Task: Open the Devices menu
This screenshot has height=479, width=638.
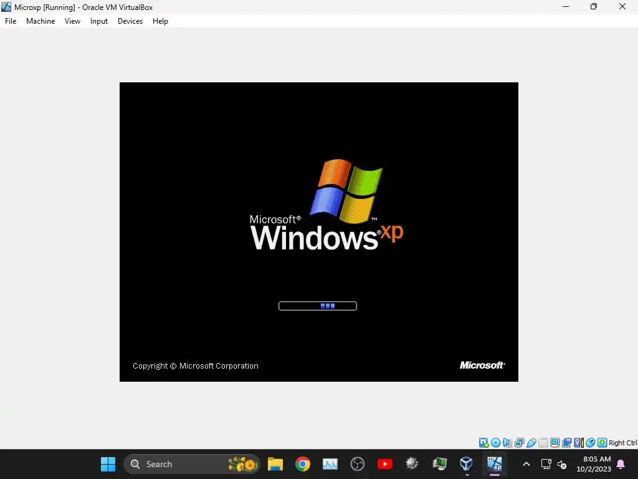Action: pos(130,21)
